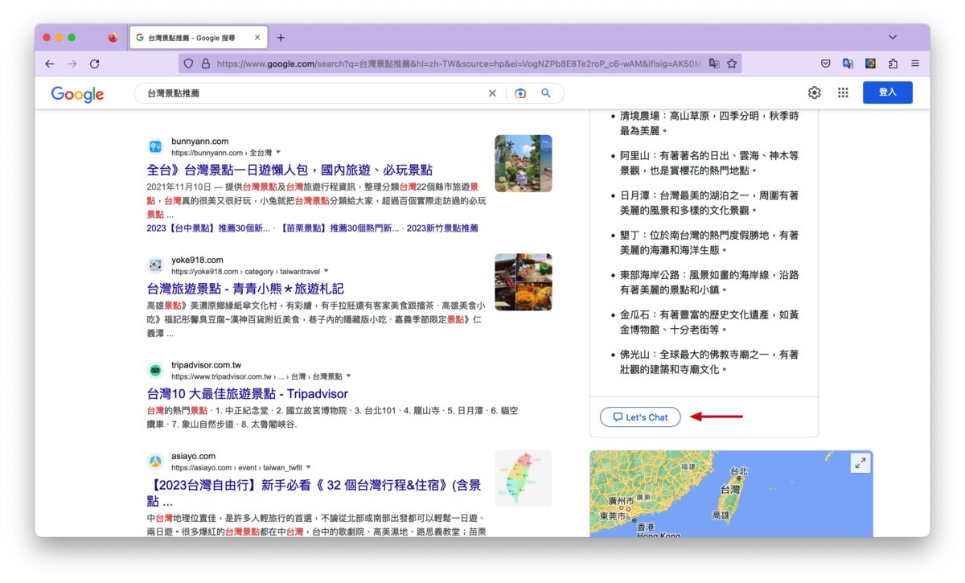The width and height of the screenshot is (965, 583).
Task: Expand the asiayo.com result dropdown arrow
Action: (x=308, y=467)
